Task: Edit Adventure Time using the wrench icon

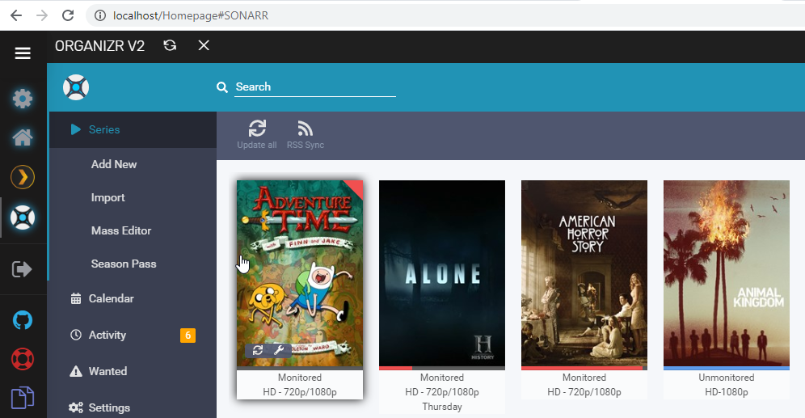Action: (x=279, y=350)
